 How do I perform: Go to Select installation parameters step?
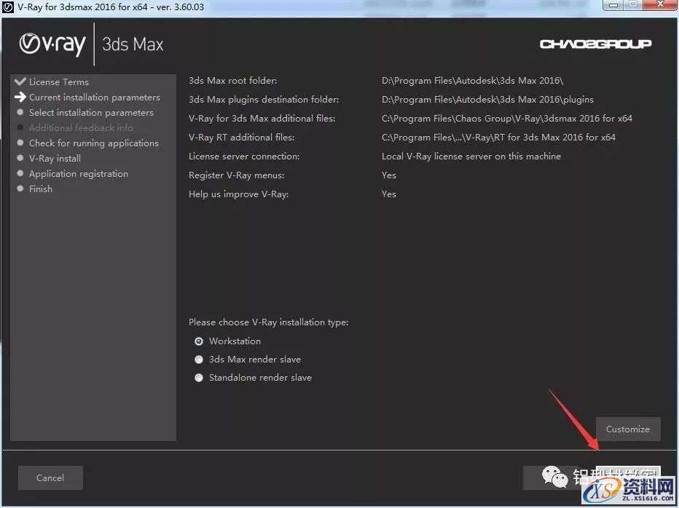[x=91, y=113]
